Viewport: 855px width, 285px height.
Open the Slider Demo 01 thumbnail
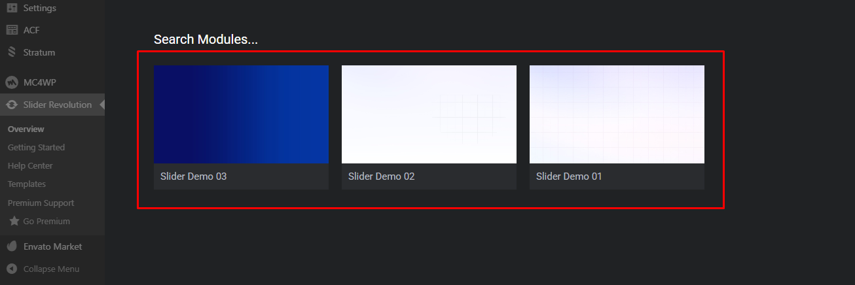[x=617, y=114]
